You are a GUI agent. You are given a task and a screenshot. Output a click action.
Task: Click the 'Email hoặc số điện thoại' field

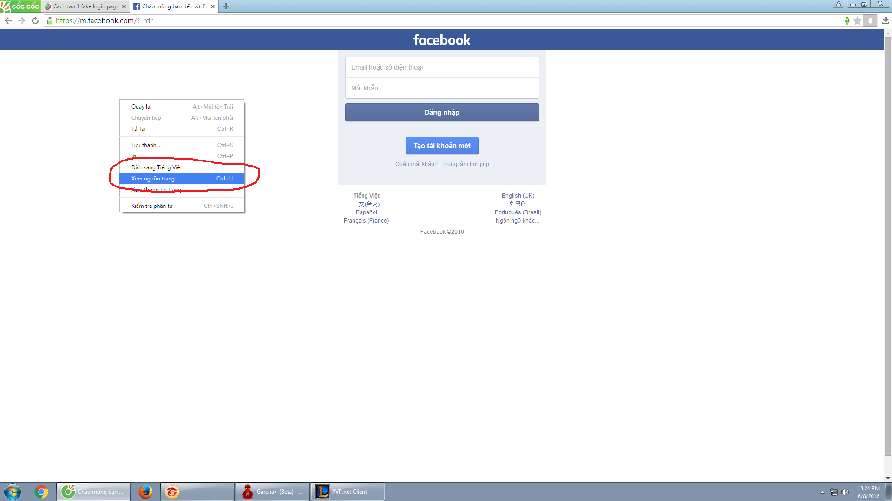(x=442, y=67)
